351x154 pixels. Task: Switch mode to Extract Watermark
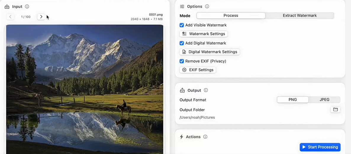300,15
